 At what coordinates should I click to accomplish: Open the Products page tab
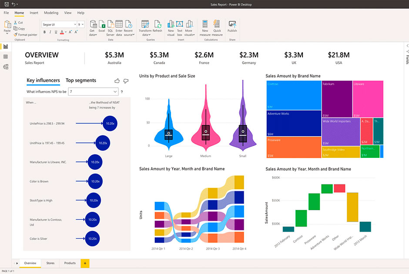70,263
